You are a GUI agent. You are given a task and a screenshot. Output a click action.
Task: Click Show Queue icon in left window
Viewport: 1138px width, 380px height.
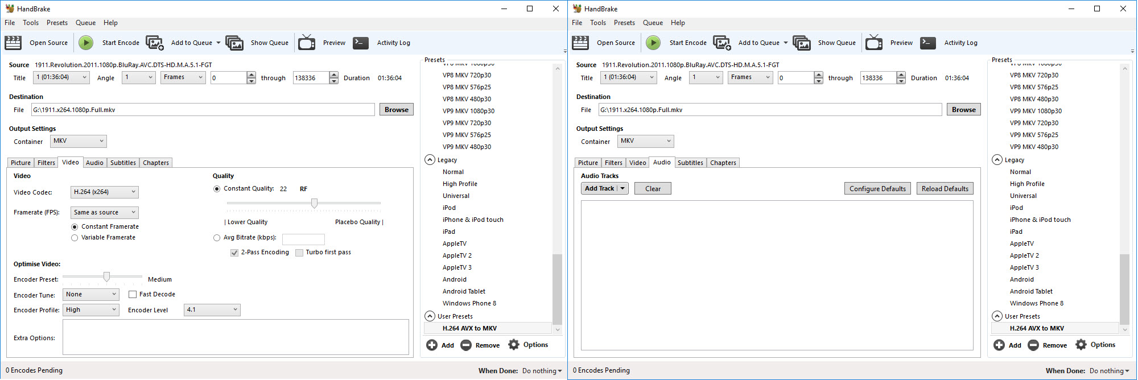click(234, 43)
